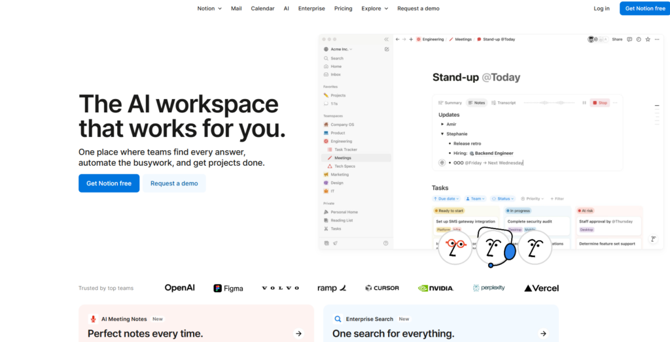This screenshot has height=342, width=670.
Task: Click the back arrow in the page header
Action: pos(398,39)
